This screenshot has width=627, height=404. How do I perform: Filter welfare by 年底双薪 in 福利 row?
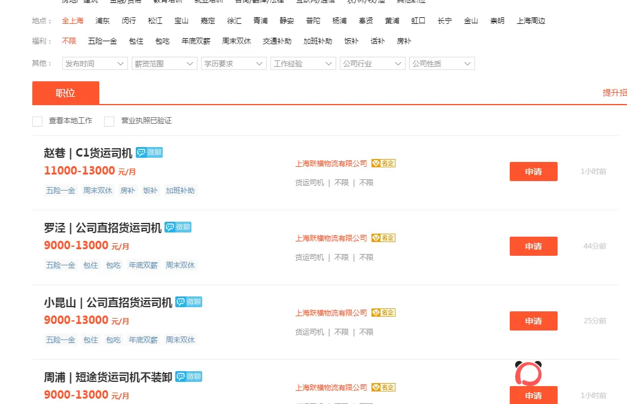click(196, 41)
